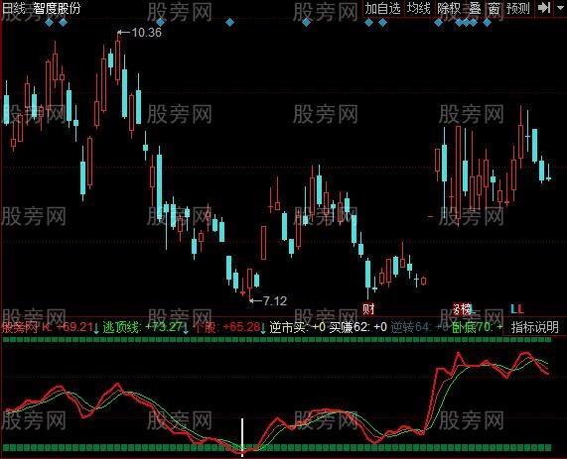
Task: Click the 加自选 add-to-watchlist button
Action: (382, 8)
